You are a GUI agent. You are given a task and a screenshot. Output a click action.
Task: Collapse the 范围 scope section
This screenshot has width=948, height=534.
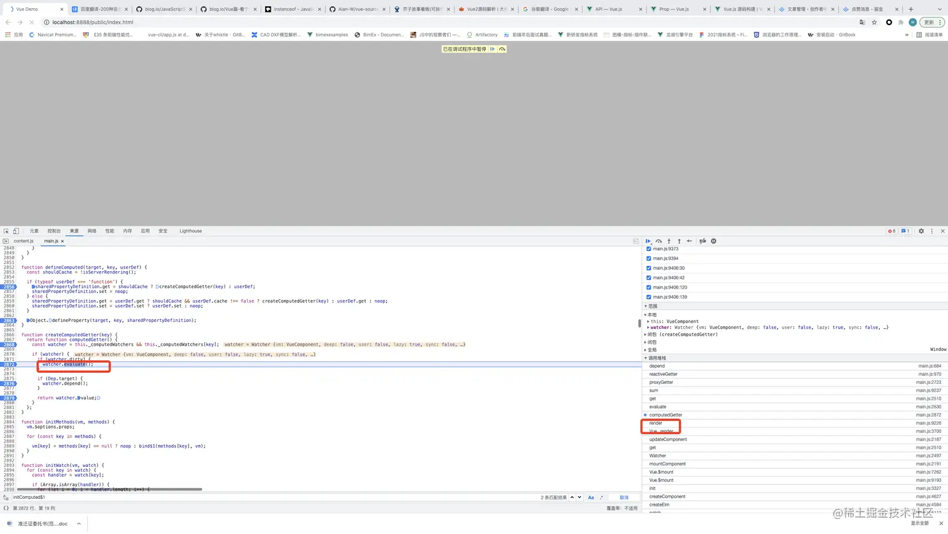tap(646, 306)
